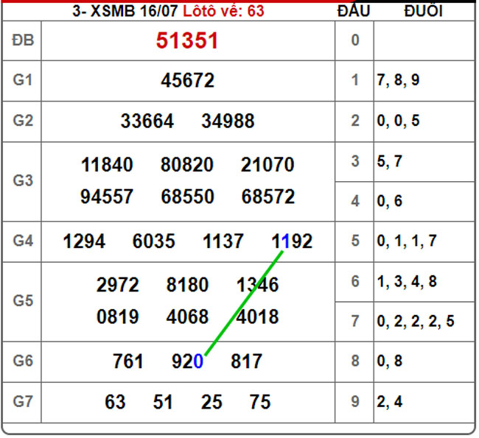Select the G1 prize number 45672
The width and height of the screenshot is (479, 438).
coord(187,80)
